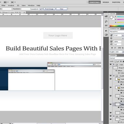The height and width of the screenshot is (124, 124).
Task: Click the 'Your Logo Here' placeholder on canvas
Action: coord(58,35)
